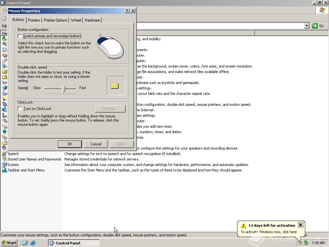The image size is (329, 247).
Task: Select the Network Connections icon
Action: tap(4, 110)
